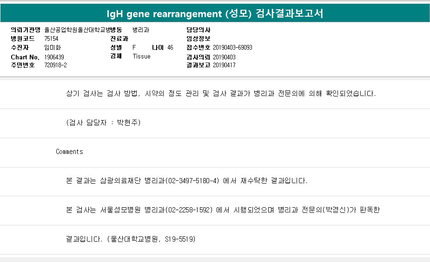Click the resident number 720918-2
Image resolution: width=430 pixels, height=262 pixels.
coord(55,65)
